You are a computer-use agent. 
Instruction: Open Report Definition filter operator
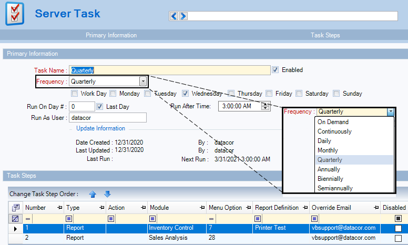tap(258, 219)
